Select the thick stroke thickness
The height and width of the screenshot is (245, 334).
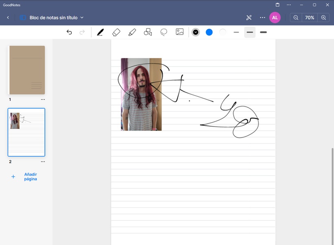(263, 32)
